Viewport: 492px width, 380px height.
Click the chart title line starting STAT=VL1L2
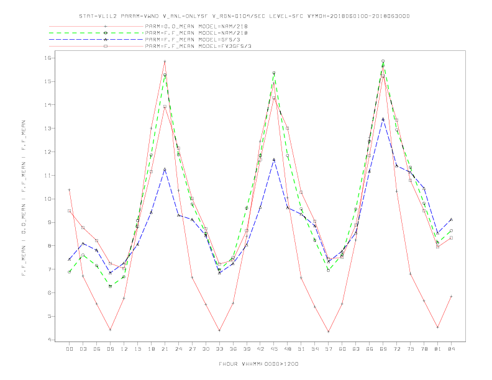coord(244,16)
